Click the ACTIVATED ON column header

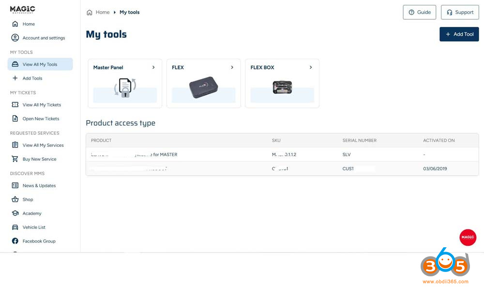tap(439, 141)
